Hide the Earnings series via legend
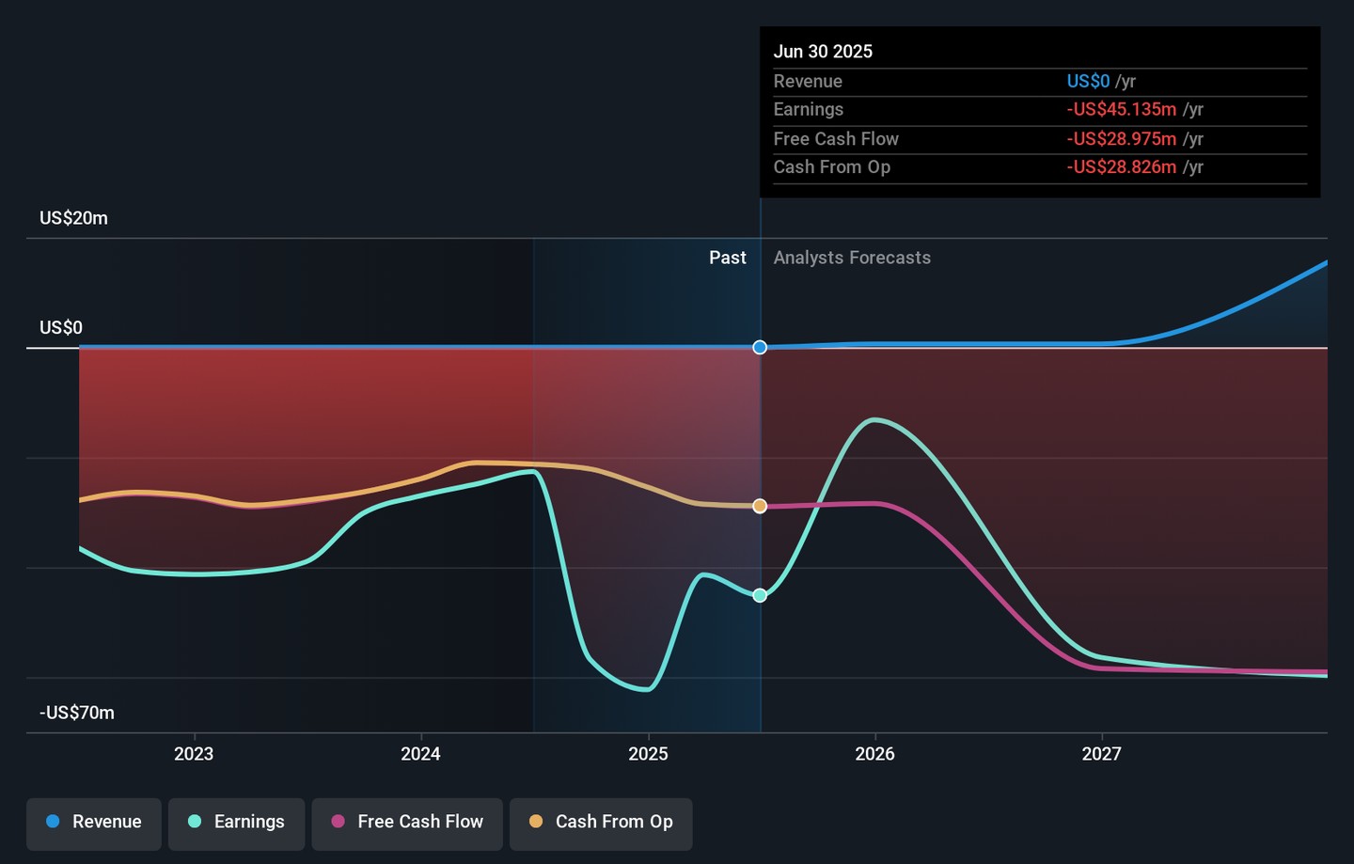This screenshot has height=864, width=1354. [236, 822]
